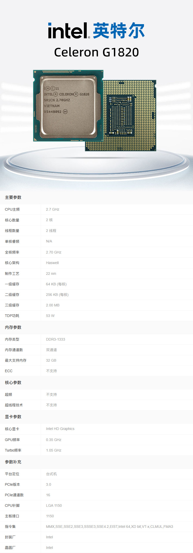Viewport: 193px width, 553px height.
Task: Click the 双通道 value
Action: [x=51, y=350]
